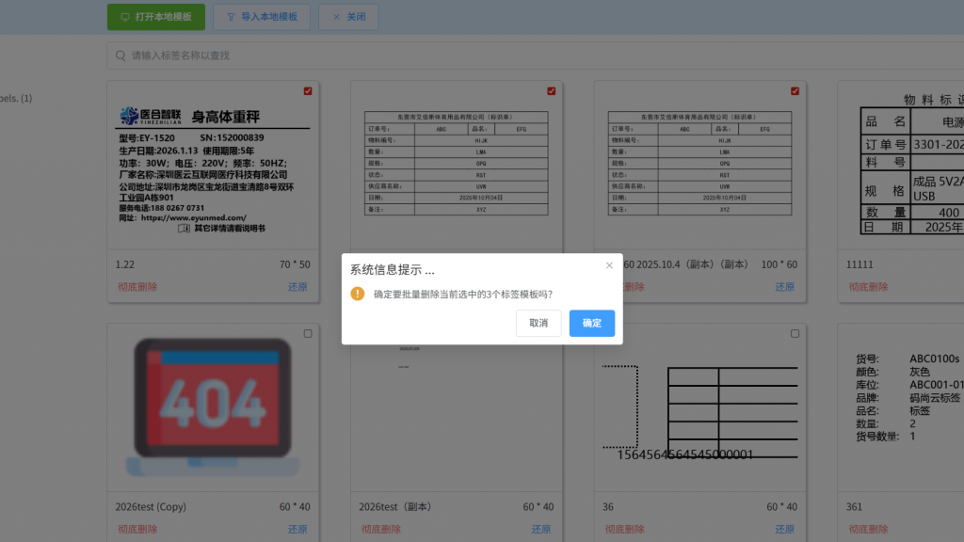Click the import icon on 导入本地模板
The width and height of the screenshot is (964, 542).
[230, 17]
